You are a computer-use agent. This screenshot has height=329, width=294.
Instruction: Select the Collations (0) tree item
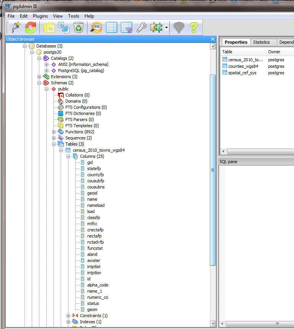point(77,95)
